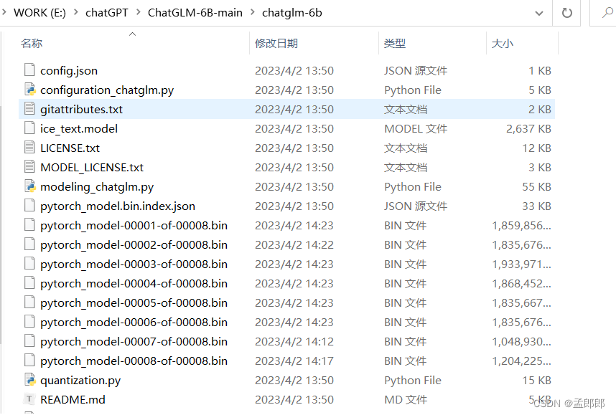The height and width of the screenshot is (415, 616).
Task: Select pytorch_model-00002-of-00008.bin file name
Action: [134, 244]
